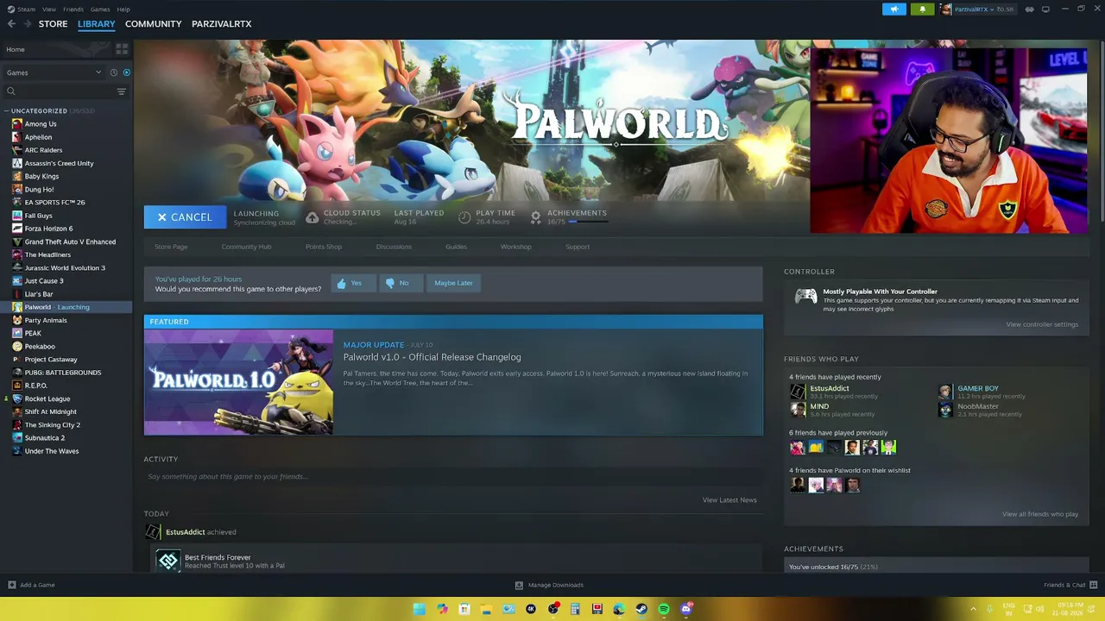Open Palworld v1.0 Official Release Changelog
The height and width of the screenshot is (621, 1105).
click(432, 357)
